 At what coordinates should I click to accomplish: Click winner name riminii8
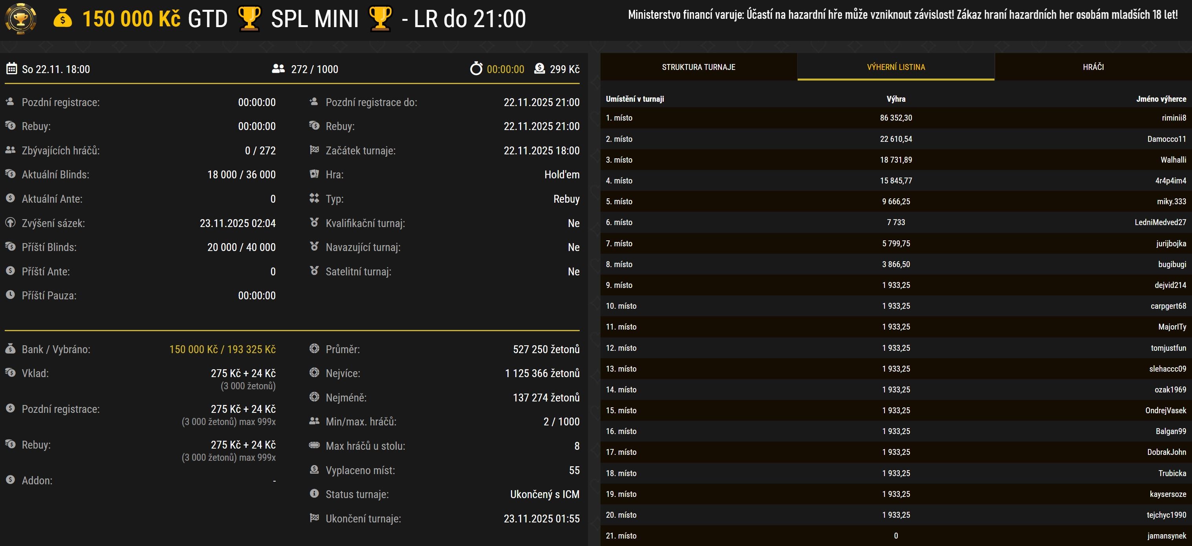[x=1174, y=118]
